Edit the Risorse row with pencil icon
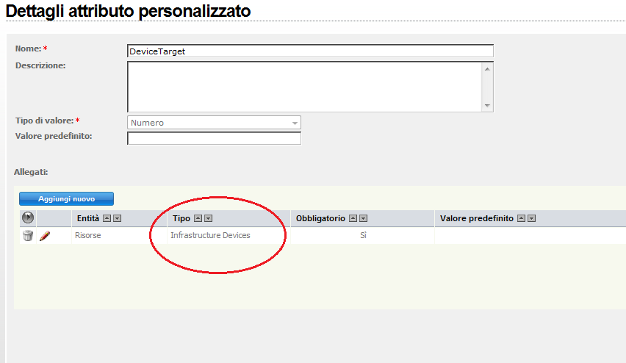626x363 pixels. tap(45, 236)
